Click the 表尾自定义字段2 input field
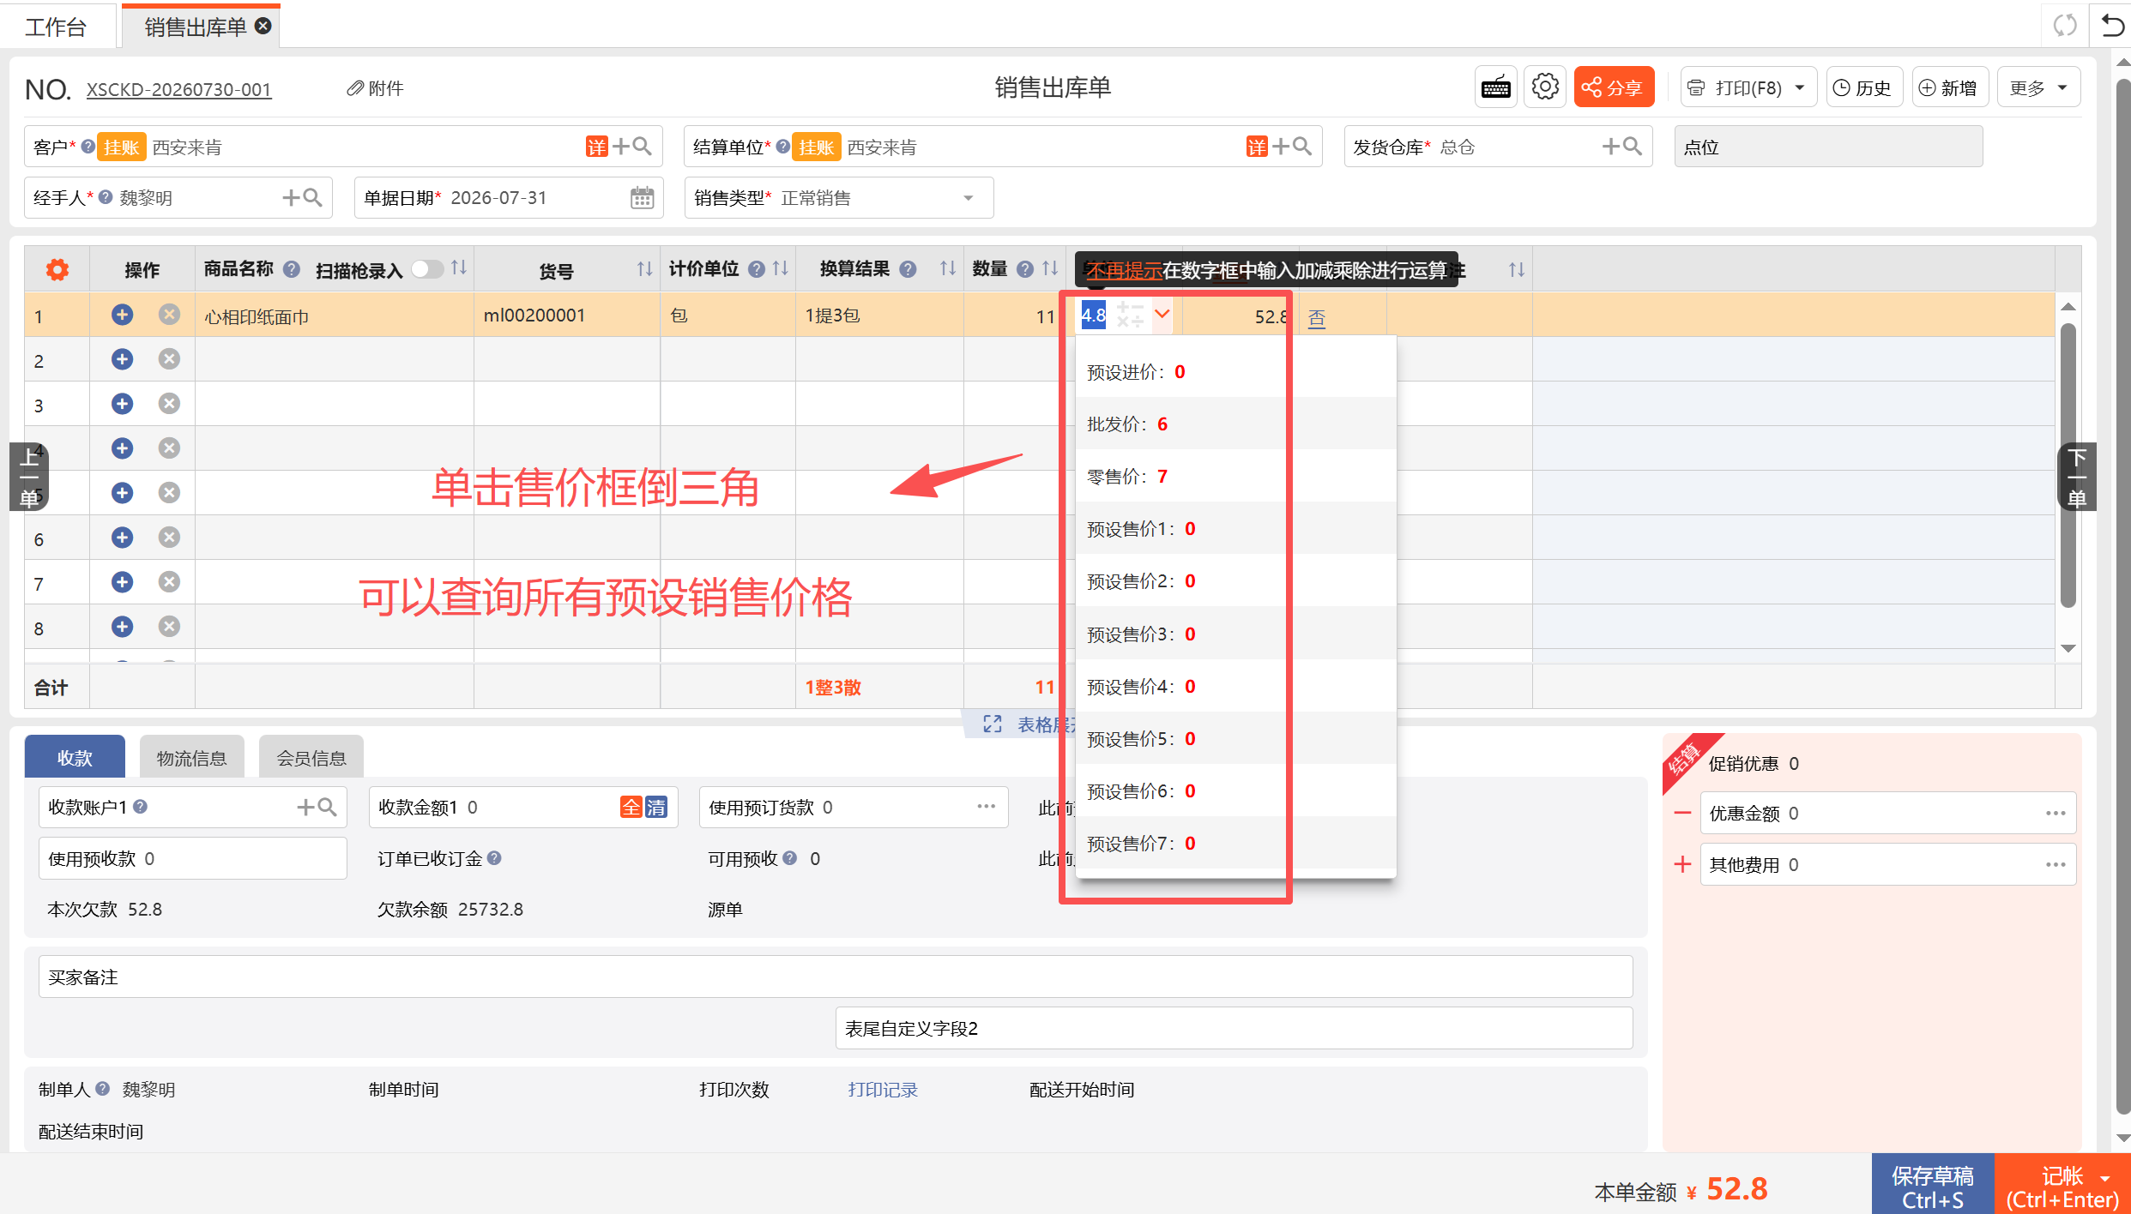 click(1234, 1029)
